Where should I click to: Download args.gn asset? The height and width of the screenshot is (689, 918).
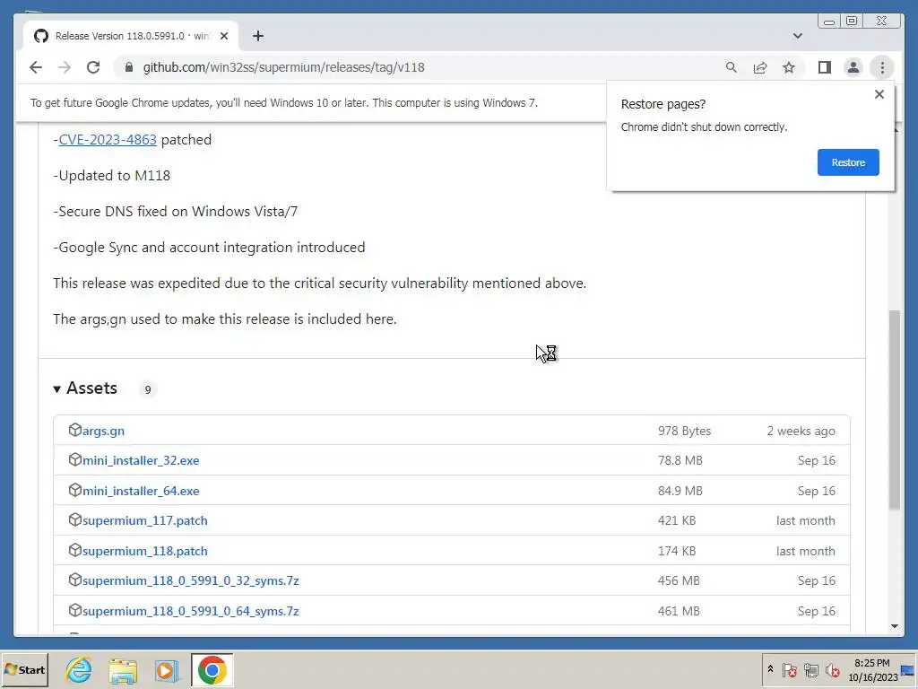tap(103, 431)
